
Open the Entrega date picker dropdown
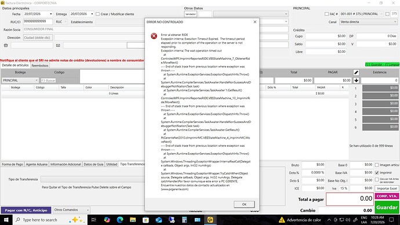pos(92,14)
